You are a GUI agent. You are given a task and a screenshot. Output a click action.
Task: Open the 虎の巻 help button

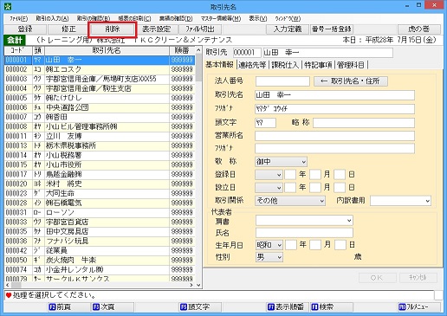(x=419, y=29)
